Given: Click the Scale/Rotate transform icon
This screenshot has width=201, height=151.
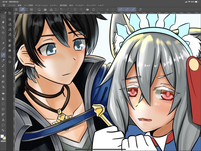Looking at the screenshot, I should 93,9.
